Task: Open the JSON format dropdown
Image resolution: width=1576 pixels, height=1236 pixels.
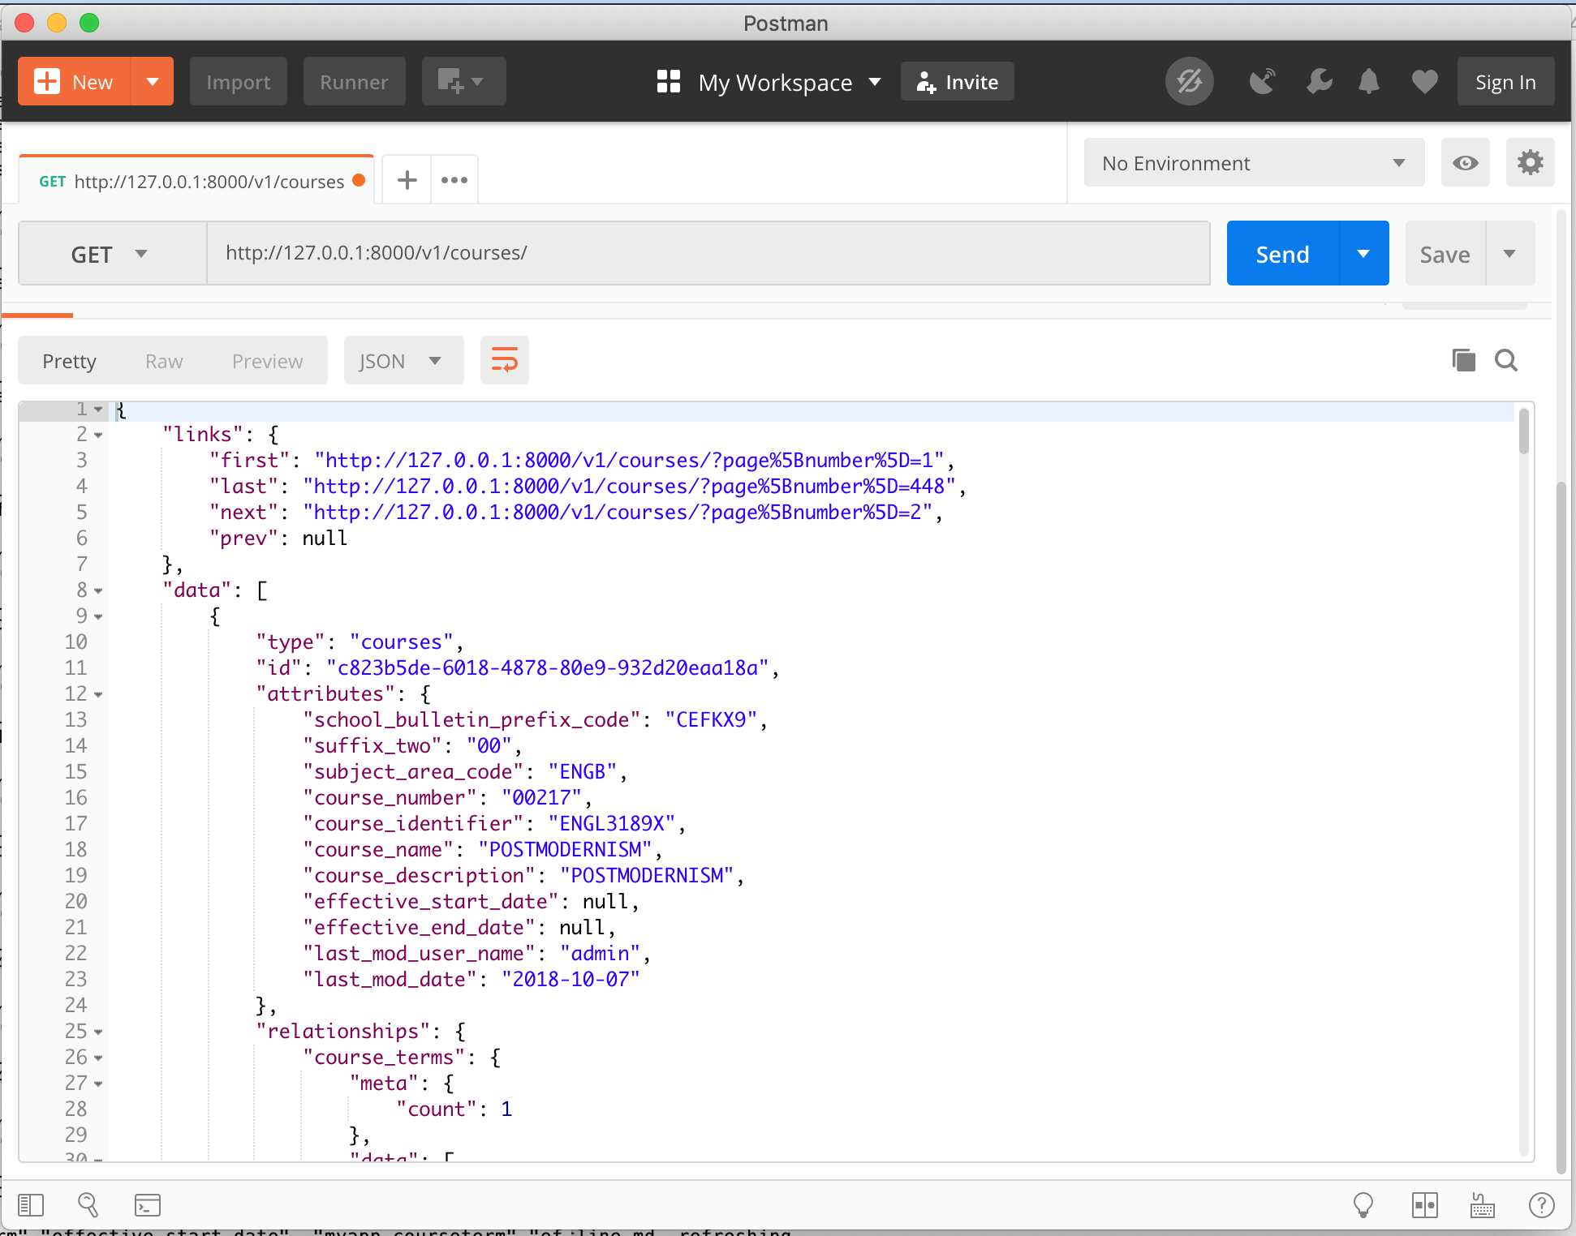Action: coord(403,361)
